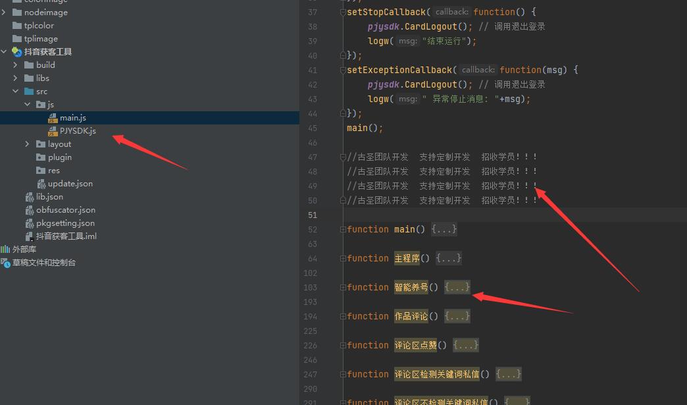Expand the build folder
Image resolution: width=687 pixels, height=405 pixels.
16,65
